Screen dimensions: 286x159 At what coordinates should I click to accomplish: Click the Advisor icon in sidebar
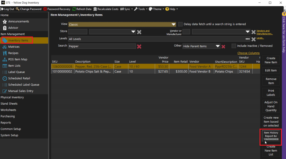5,28
